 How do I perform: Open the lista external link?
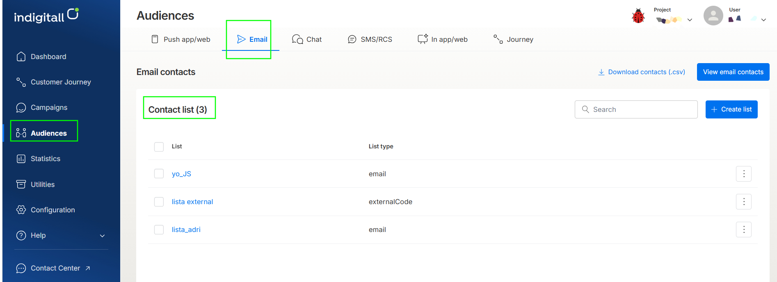click(192, 202)
